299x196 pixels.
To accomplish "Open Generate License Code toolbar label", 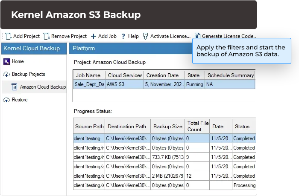I will pyautogui.click(x=229, y=36).
